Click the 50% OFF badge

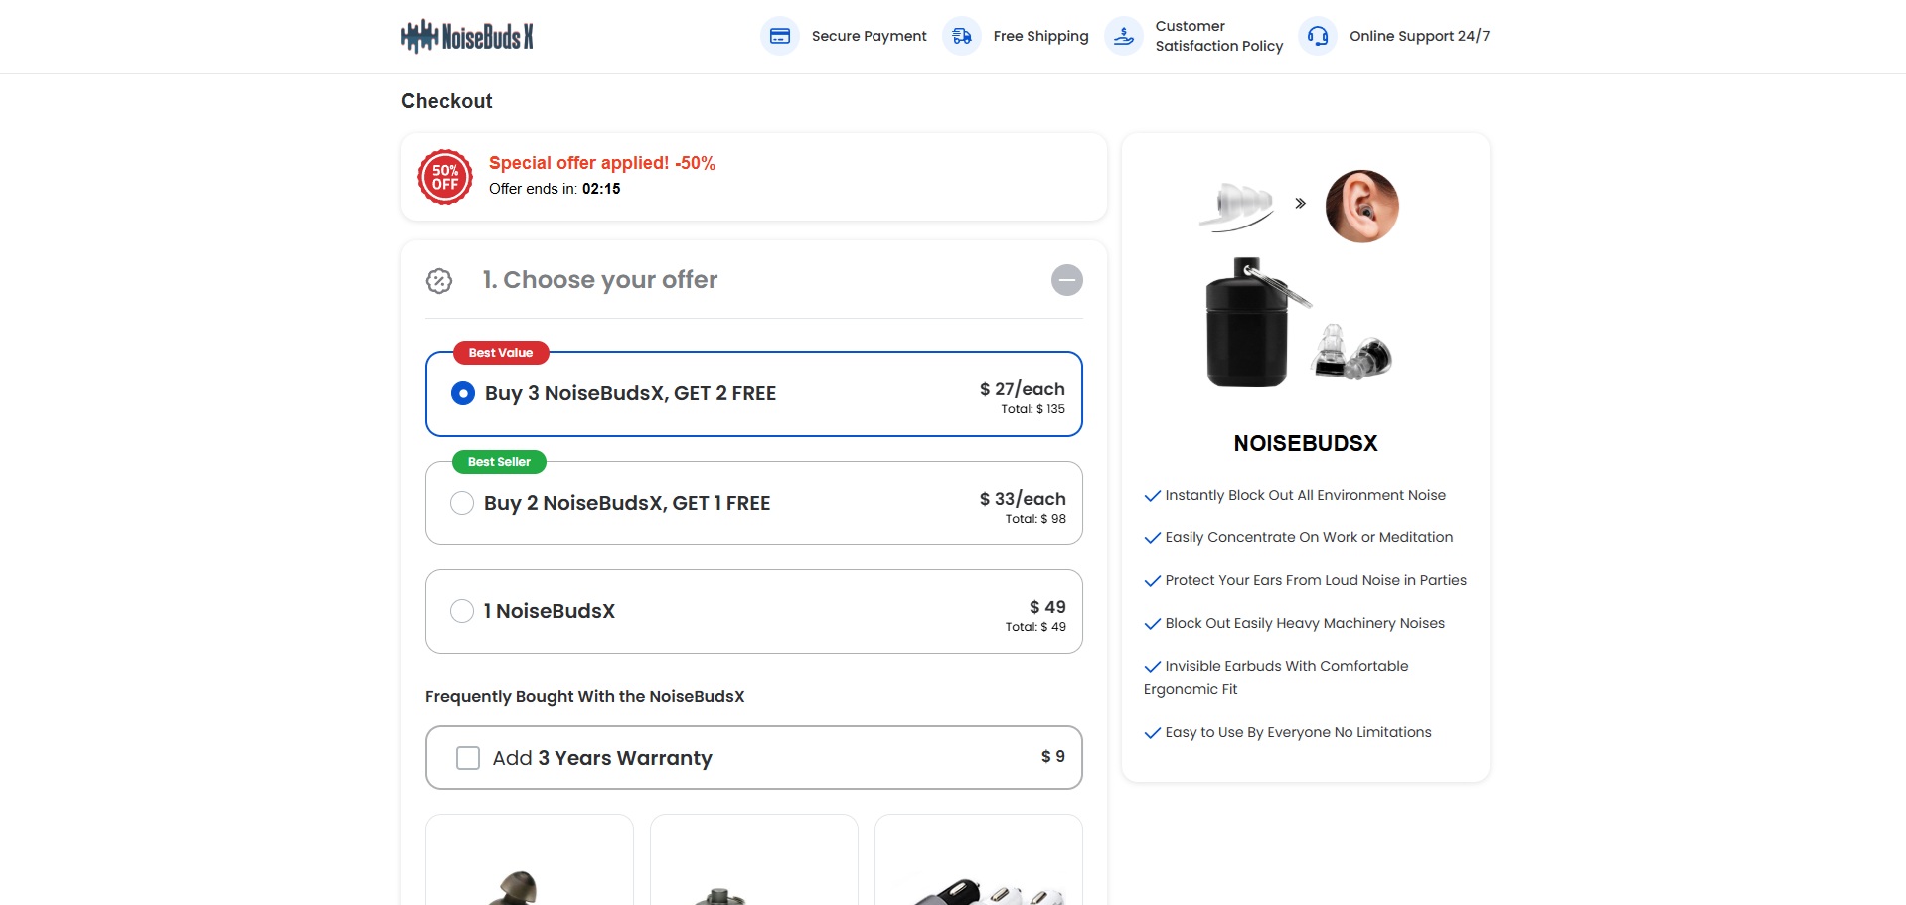[x=445, y=178]
